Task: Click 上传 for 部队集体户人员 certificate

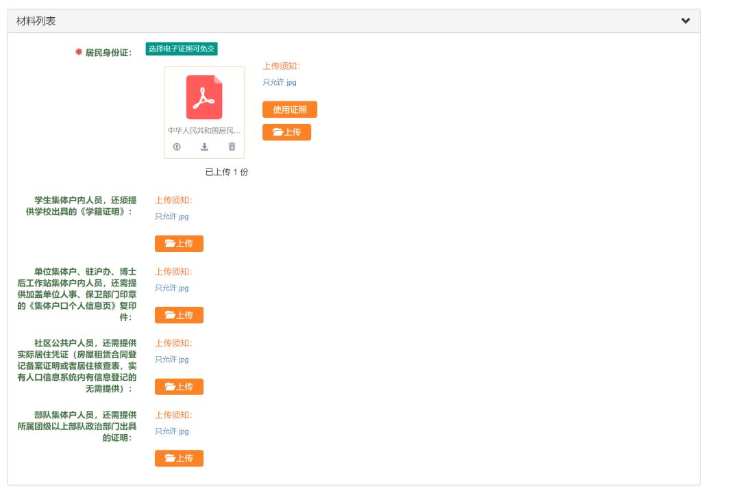Action: [x=179, y=458]
